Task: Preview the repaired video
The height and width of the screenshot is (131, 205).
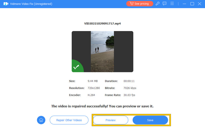Action: click(x=110, y=120)
